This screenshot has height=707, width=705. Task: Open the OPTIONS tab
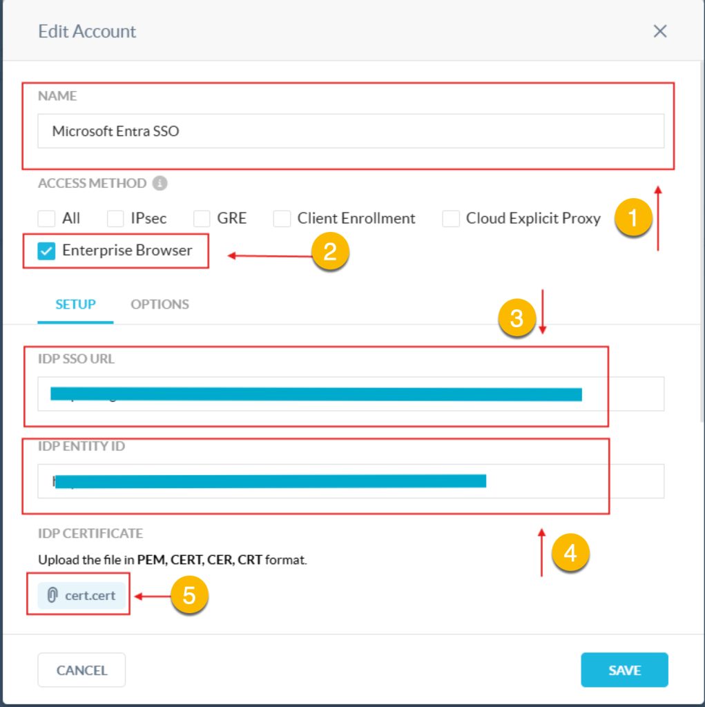coord(160,304)
